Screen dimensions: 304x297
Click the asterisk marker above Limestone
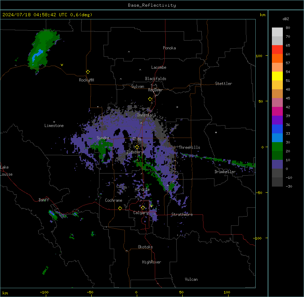(54, 122)
